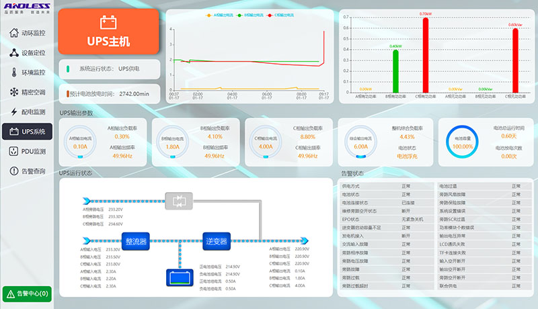Select the UPS系统 menu item
538x309 pixels.
(x=28, y=132)
